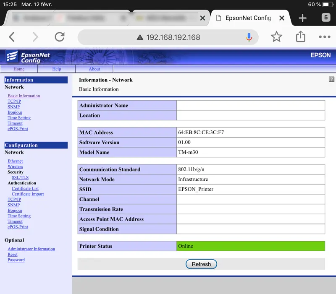Close the EpsonNet Config tab

(x=282, y=18)
